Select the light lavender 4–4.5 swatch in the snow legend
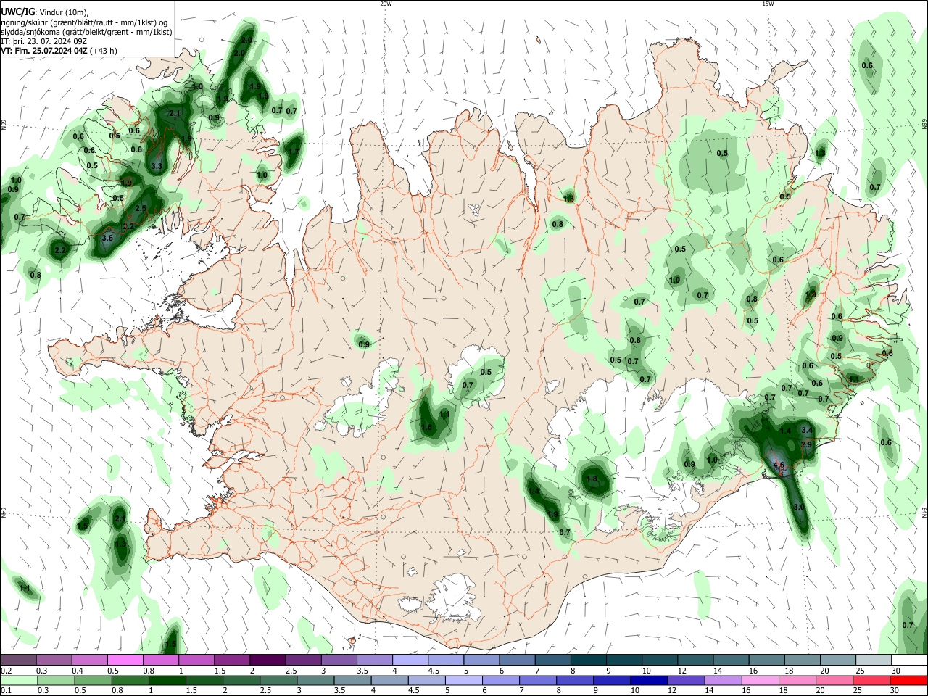 click(x=410, y=660)
